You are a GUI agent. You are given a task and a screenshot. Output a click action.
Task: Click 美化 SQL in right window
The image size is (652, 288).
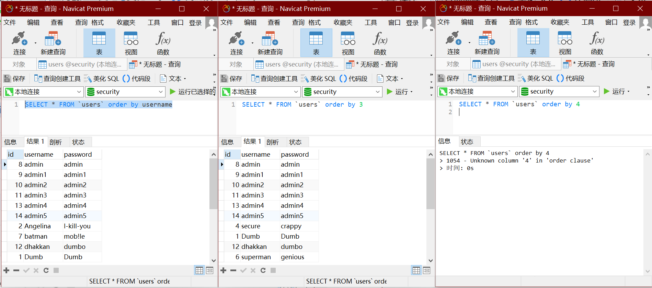tap(536, 79)
